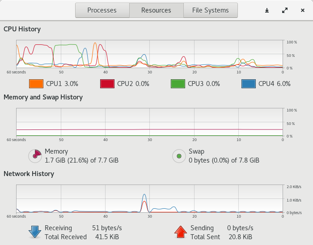Click the CPU History graph area
This screenshot has height=245, width=313.
(x=149, y=54)
